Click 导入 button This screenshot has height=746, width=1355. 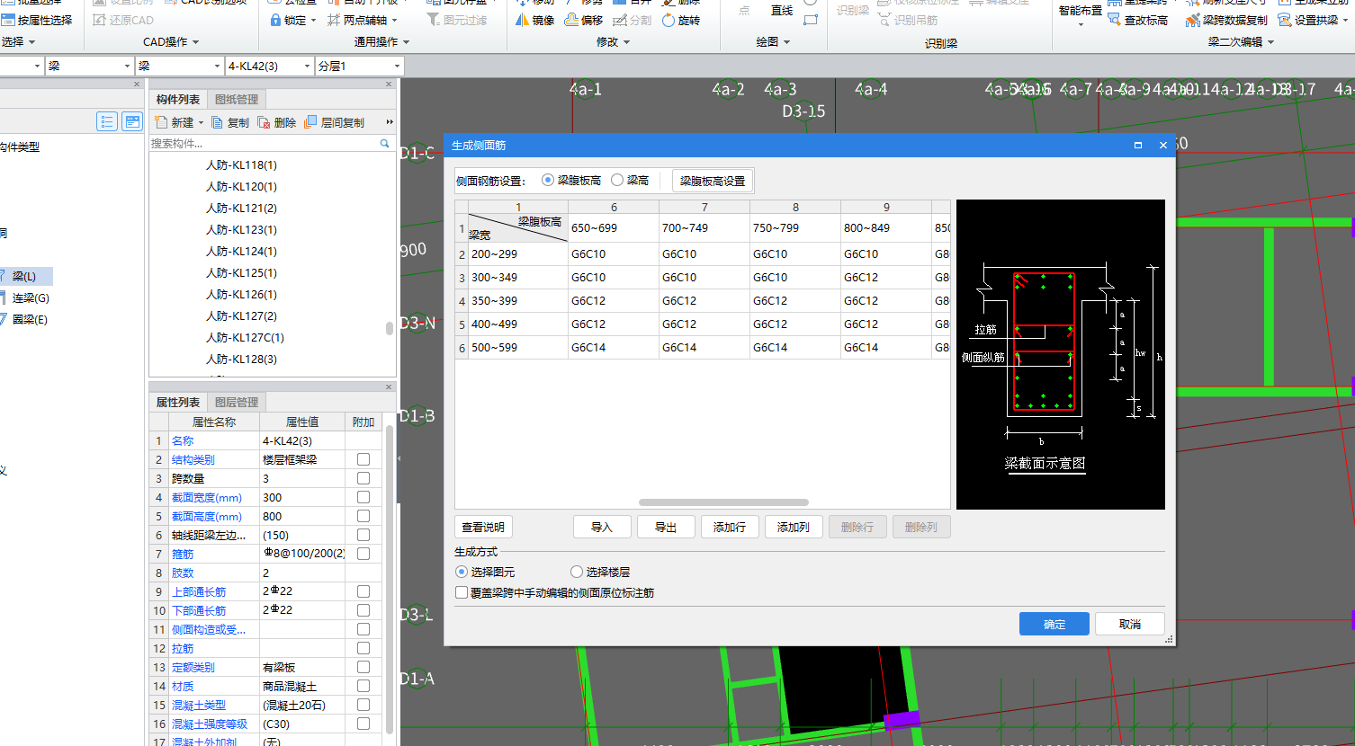pyautogui.click(x=602, y=528)
